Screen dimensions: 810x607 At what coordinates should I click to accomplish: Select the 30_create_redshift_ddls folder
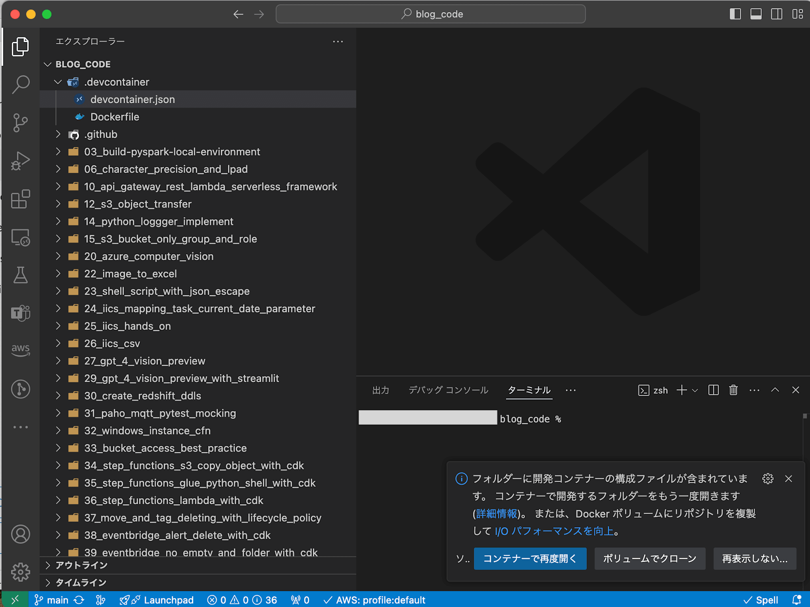pyautogui.click(x=198, y=395)
